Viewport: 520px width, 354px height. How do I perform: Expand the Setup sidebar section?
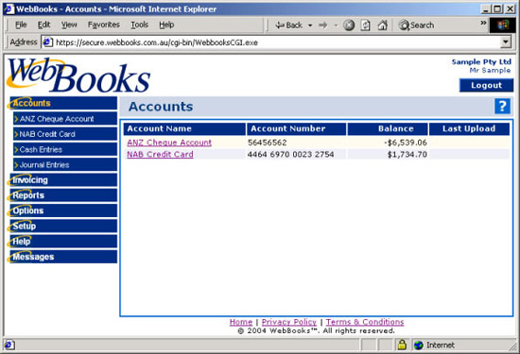pos(62,227)
